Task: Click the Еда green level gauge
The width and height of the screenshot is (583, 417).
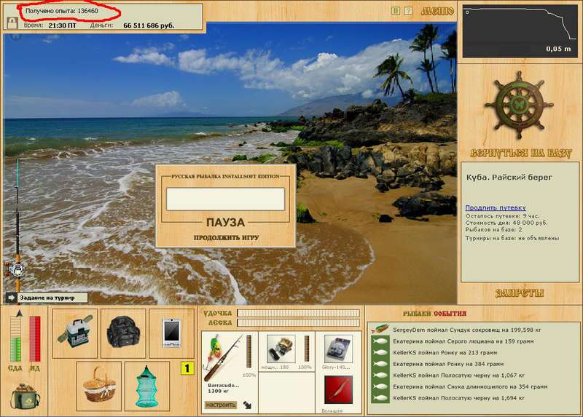Action: coord(15,339)
